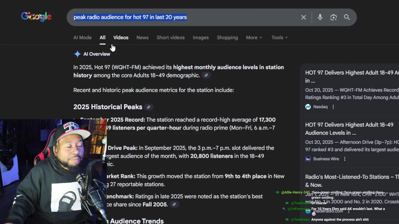Start voice search with microphone icon
This screenshot has height=224, width=399.
[320, 17]
